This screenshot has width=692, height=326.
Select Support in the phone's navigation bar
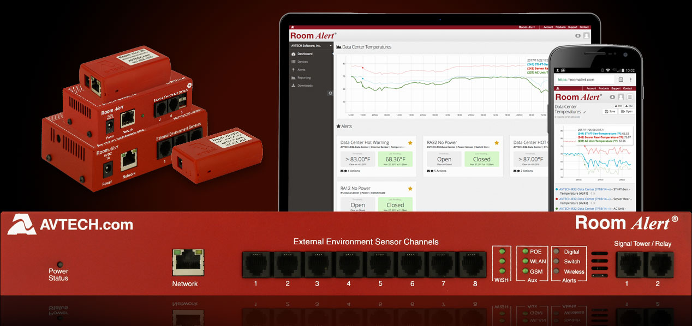[616, 88]
